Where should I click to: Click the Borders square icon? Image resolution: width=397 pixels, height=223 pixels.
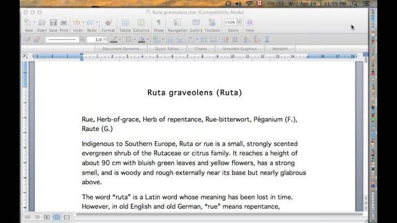pyautogui.click(x=128, y=40)
